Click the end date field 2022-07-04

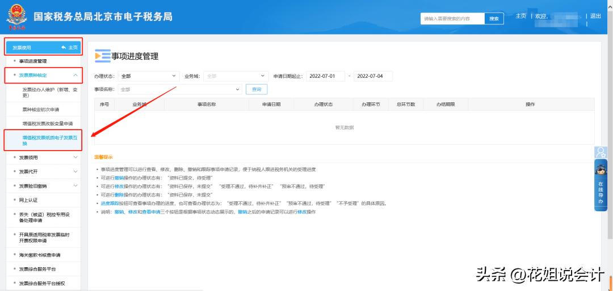(373, 76)
